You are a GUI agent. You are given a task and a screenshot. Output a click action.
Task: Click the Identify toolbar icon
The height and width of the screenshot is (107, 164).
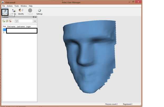[21, 12]
